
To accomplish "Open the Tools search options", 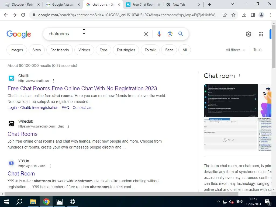I will pyautogui.click(x=258, y=50).
